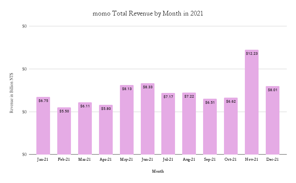Select the Apr-21 axis label

click(x=106, y=160)
